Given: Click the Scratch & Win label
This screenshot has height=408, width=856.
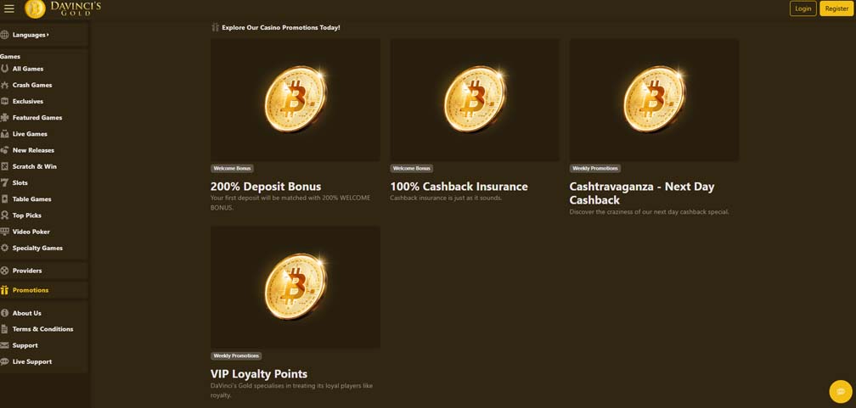Looking at the screenshot, I should tap(34, 166).
